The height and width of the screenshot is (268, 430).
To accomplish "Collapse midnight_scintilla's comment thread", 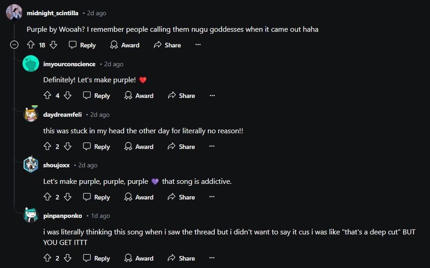I will coord(14,45).
